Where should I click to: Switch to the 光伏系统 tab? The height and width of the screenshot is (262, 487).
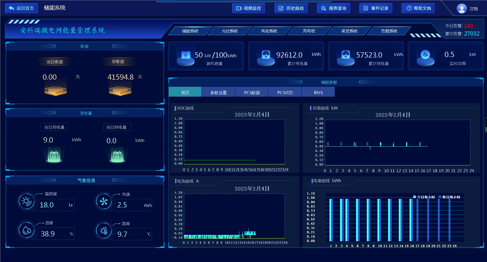point(230,31)
